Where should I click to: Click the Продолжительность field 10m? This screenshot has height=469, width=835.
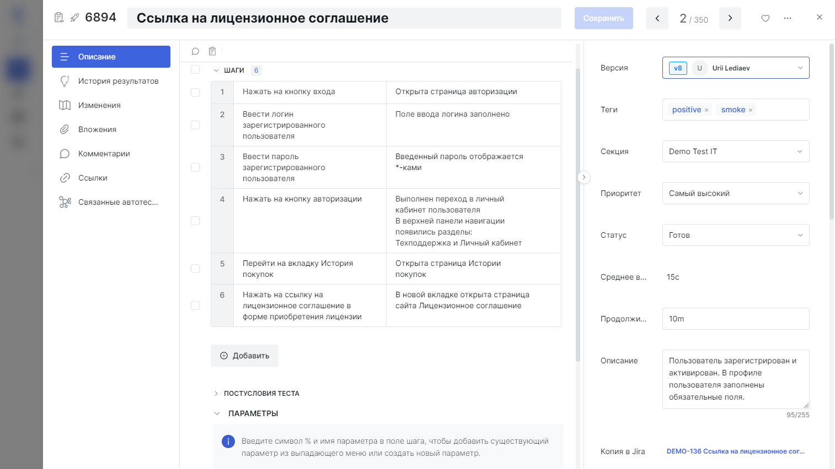click(x=736, y=319)
